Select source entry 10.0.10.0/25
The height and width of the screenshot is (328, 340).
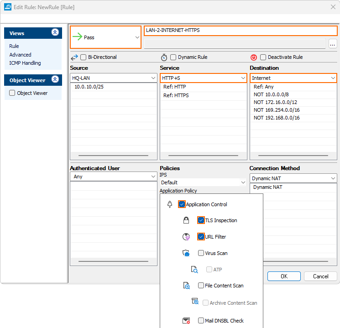click(113, 87)
